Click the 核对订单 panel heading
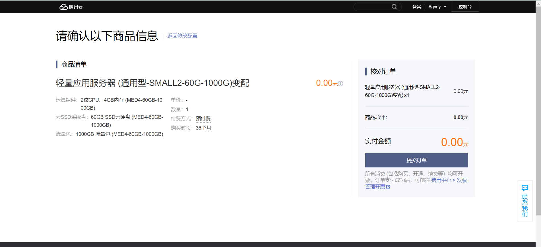 (383, 71)
